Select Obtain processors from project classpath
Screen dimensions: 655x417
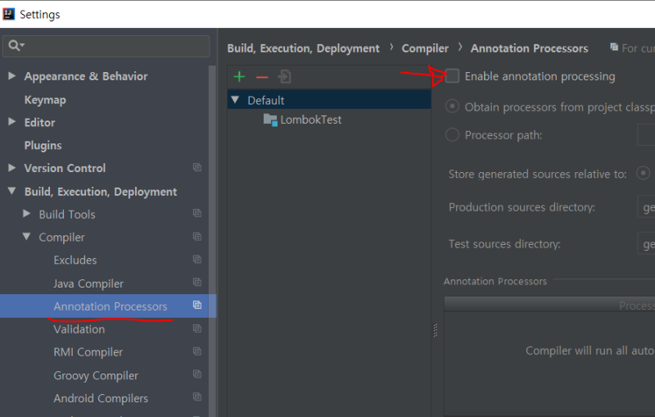452,107
